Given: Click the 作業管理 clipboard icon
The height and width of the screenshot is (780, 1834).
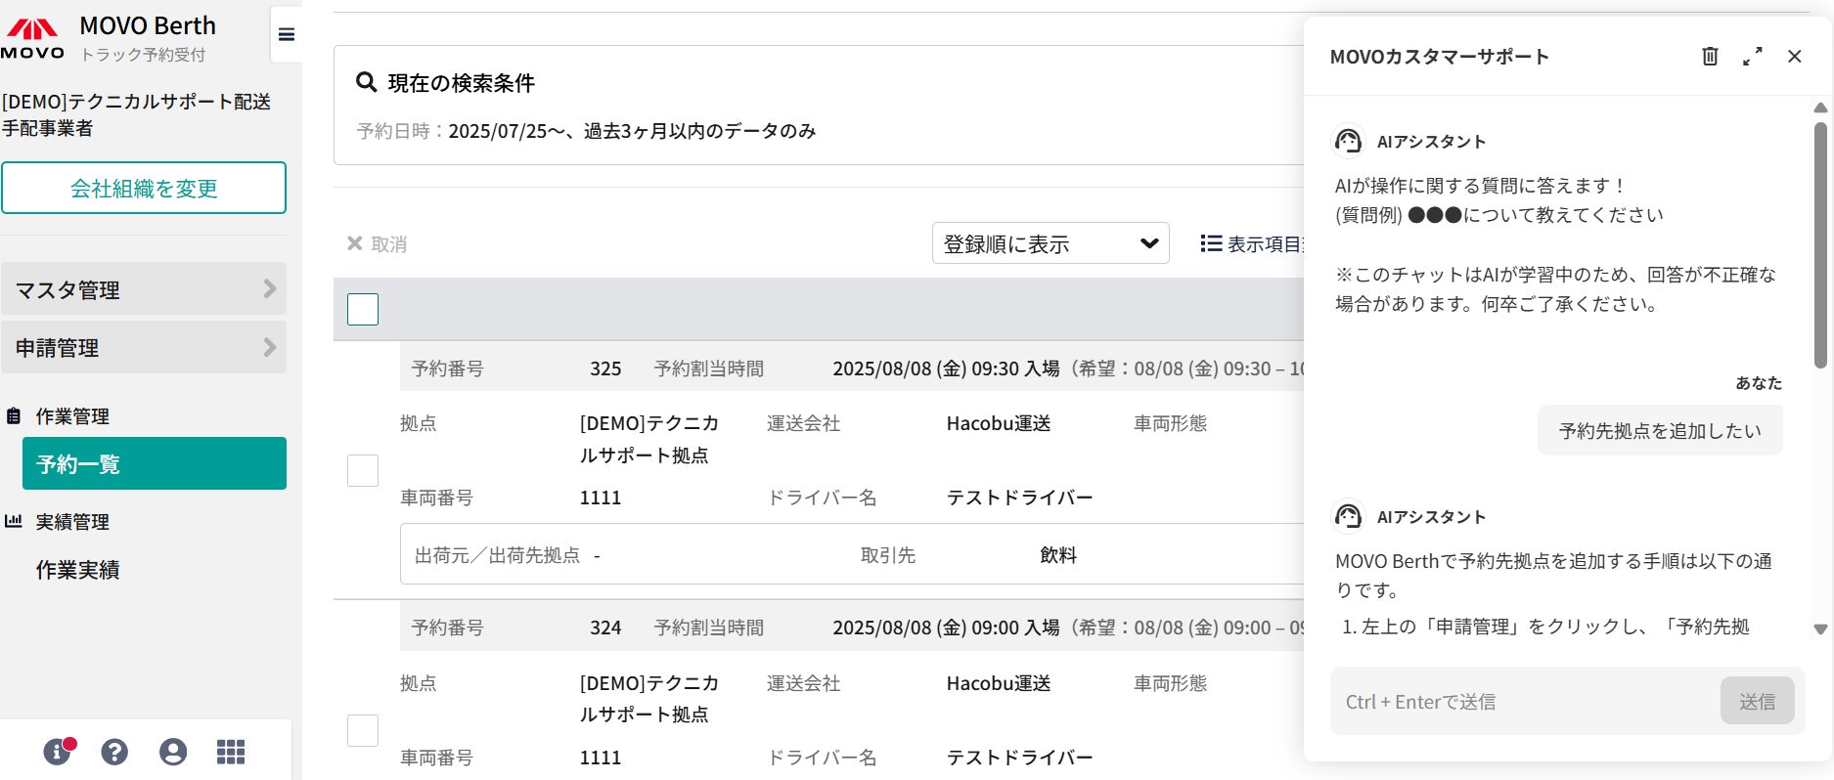Looking at the screenshot, I should pyautogui.click(x=14, y=416).
